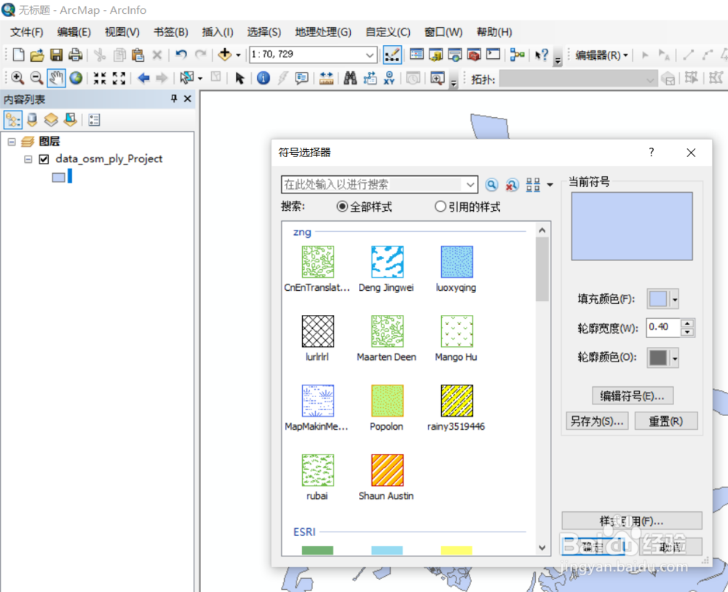Open ModelBuilder window icon
This screenshot has height=592, width=728.
517,55
